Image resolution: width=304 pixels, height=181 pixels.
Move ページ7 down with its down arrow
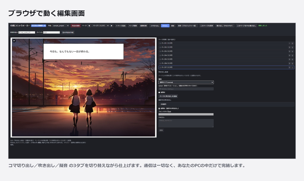point(292,67)
